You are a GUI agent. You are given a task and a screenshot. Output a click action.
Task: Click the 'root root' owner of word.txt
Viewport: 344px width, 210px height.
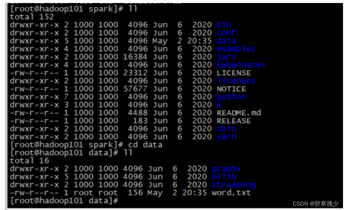pyautogui.click(x=96, y=193)
